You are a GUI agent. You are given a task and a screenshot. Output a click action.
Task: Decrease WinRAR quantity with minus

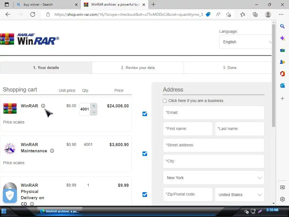tap(94, 112)
